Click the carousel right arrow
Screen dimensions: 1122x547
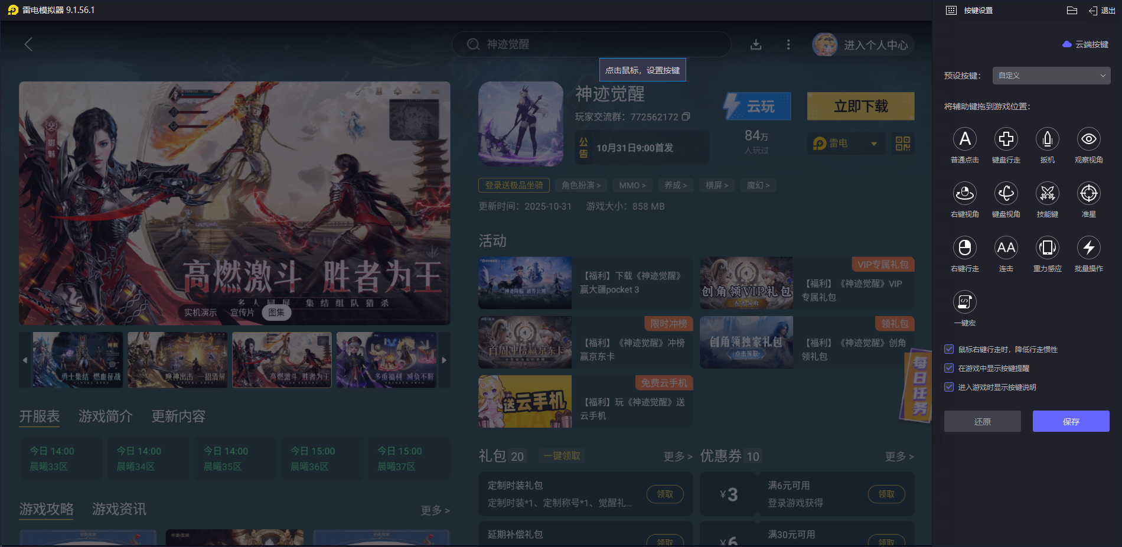(445, 360)
